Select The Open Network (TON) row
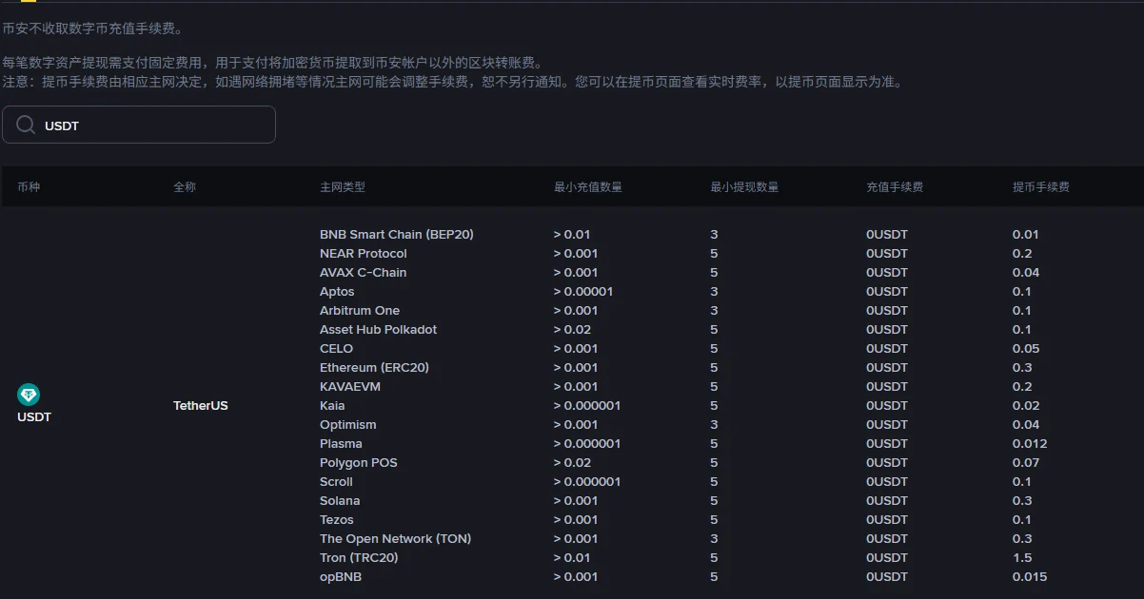The width and height of the screenshot is (1144, 599). tap(396, 539)
